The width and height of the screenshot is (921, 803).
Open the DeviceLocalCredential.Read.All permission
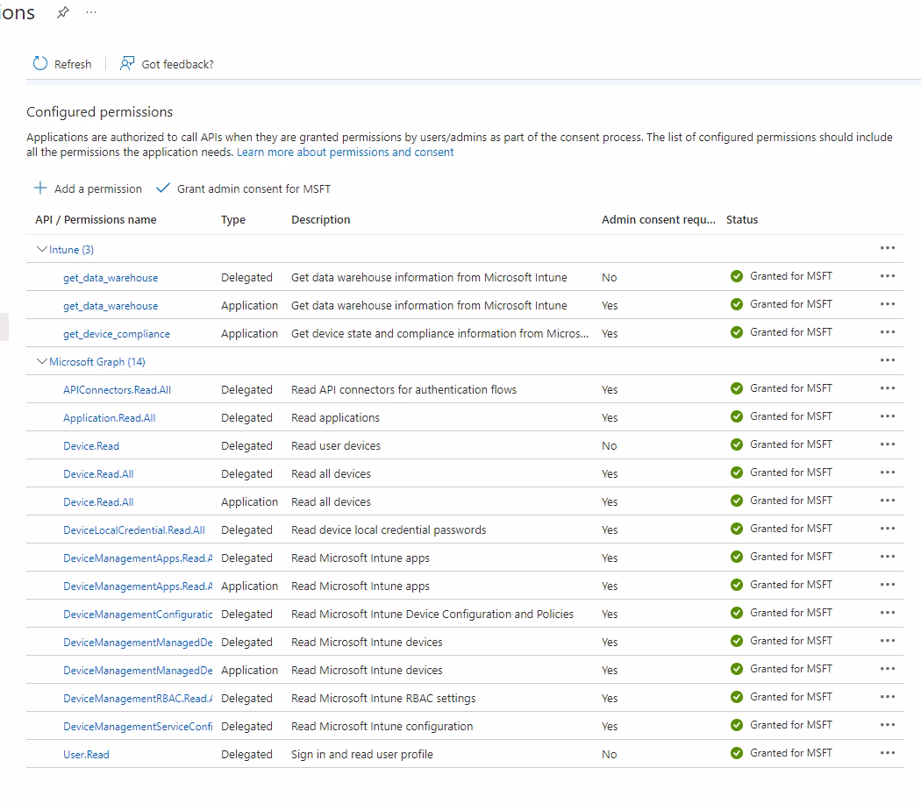pyautogui.click(x=134, y=529)
